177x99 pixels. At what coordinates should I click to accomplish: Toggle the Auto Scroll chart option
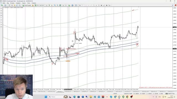coord(63,5)
